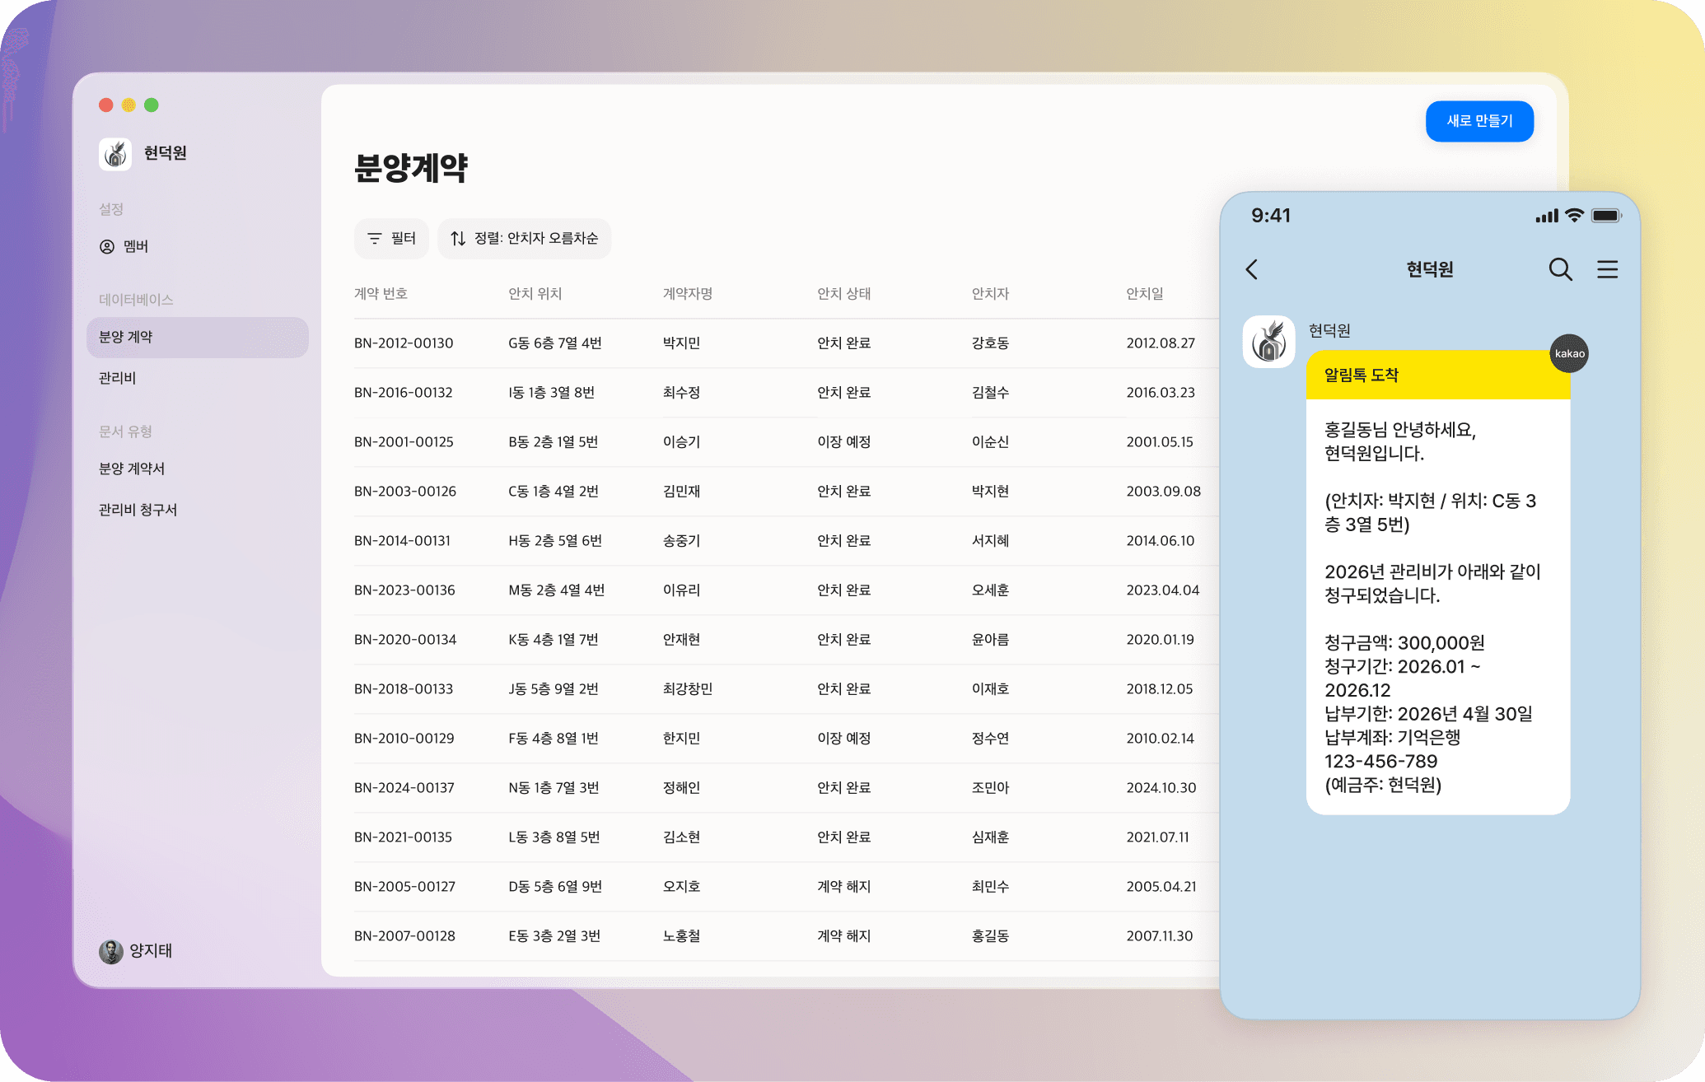Viewport: 1705px width, 1082px height.
Task: Open 관리비 청구서 document type
Action: 138,510
